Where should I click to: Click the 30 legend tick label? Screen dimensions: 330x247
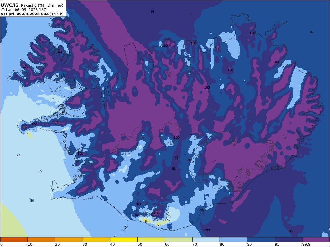pyautogui.click(x=85, y=244)
